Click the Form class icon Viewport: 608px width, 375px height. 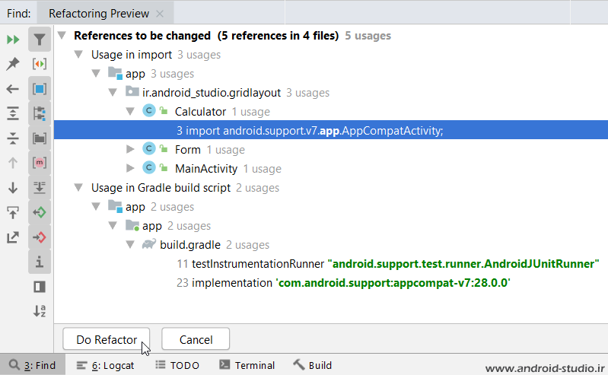point(149,149)
